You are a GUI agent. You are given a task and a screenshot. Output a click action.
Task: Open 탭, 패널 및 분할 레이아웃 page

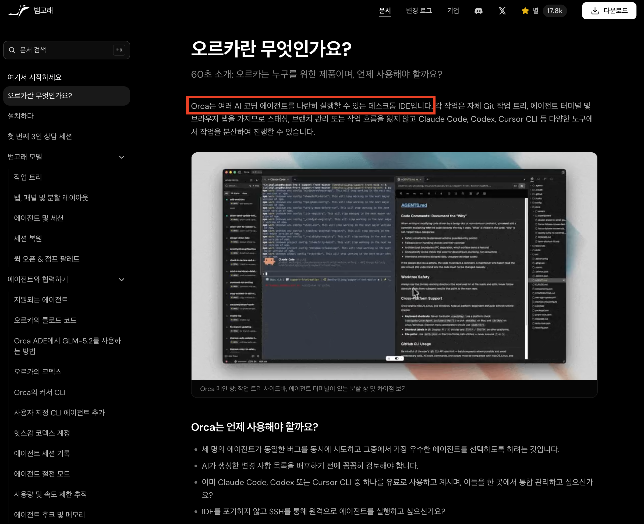tap(51, 198)
